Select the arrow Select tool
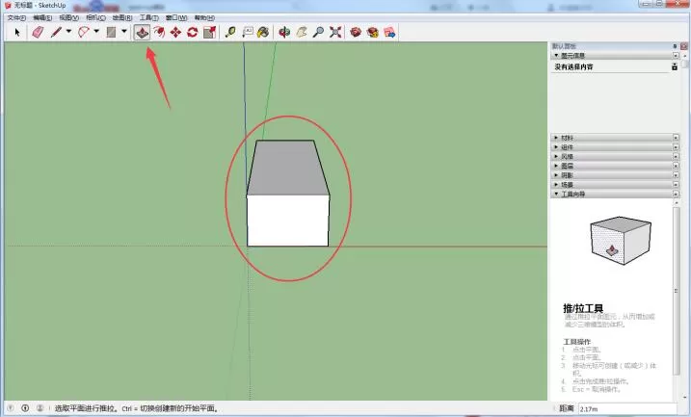691x417 pixels. [17, 32]
